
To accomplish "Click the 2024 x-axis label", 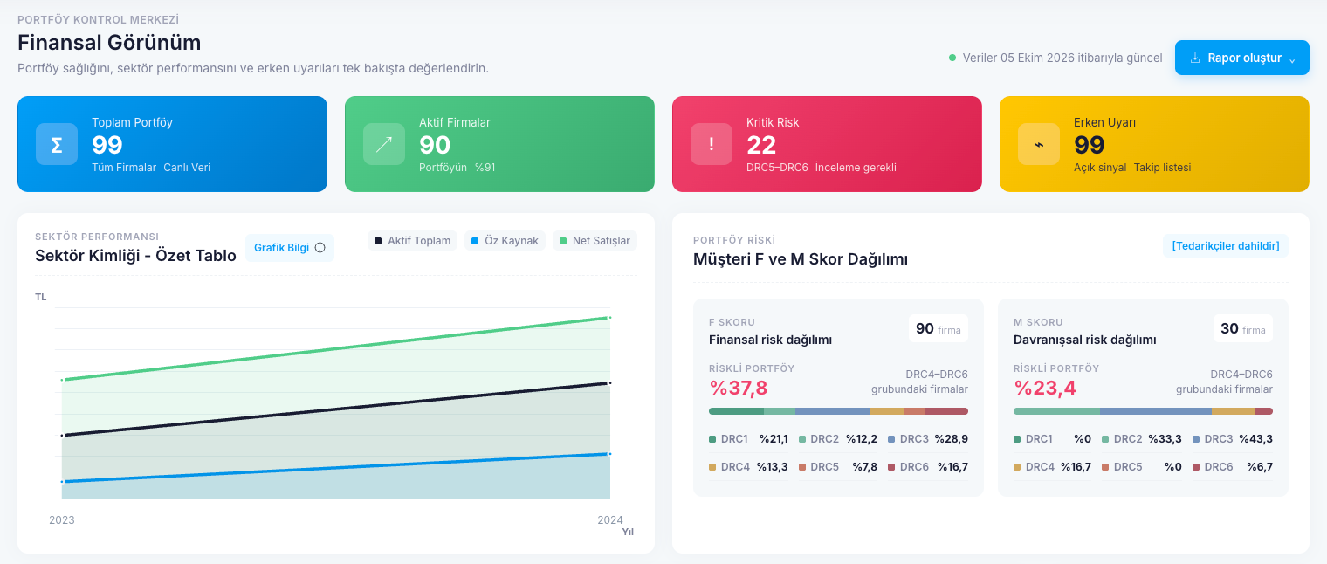I will pyautogui.click(x=609, y=519).
